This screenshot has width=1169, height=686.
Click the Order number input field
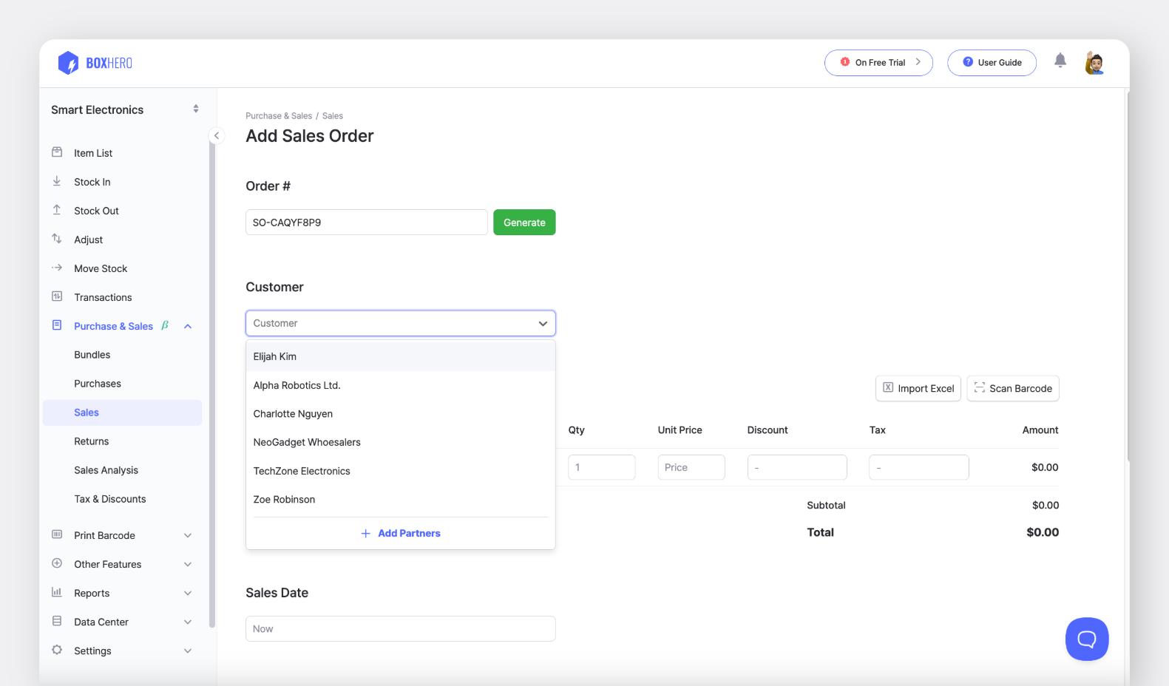point(367,222)
